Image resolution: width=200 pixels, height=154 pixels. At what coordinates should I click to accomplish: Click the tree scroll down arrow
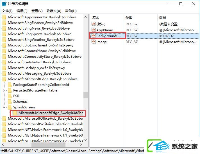point(86,140)
